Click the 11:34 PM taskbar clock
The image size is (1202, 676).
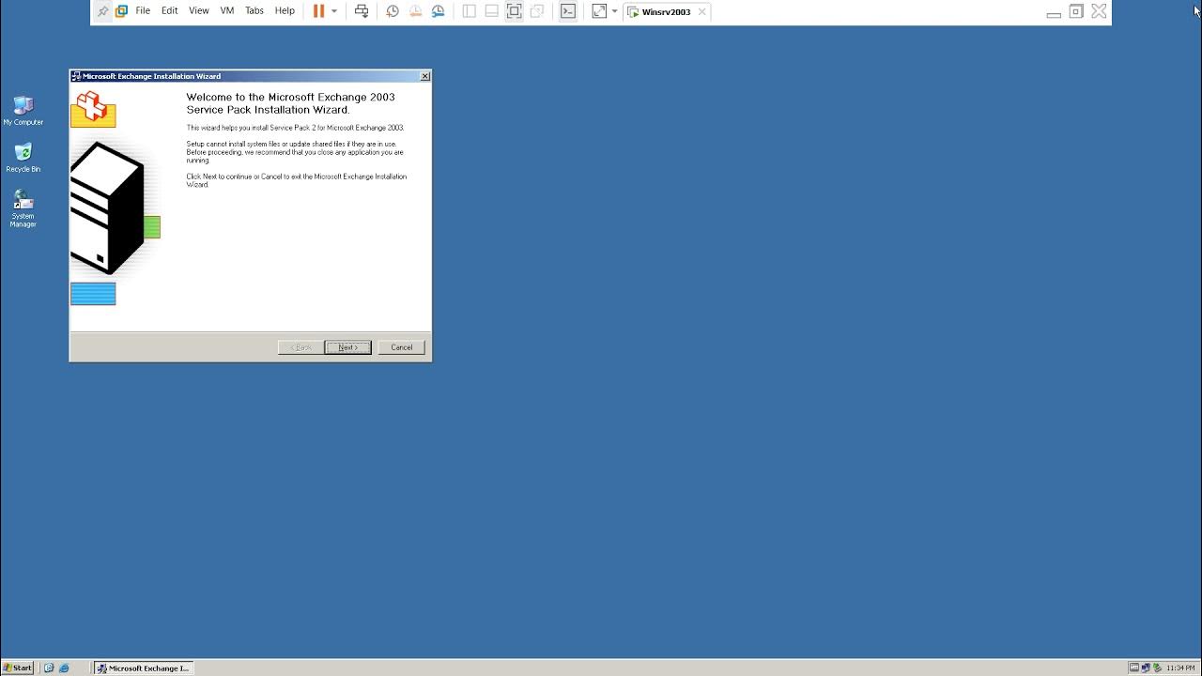1180,668
